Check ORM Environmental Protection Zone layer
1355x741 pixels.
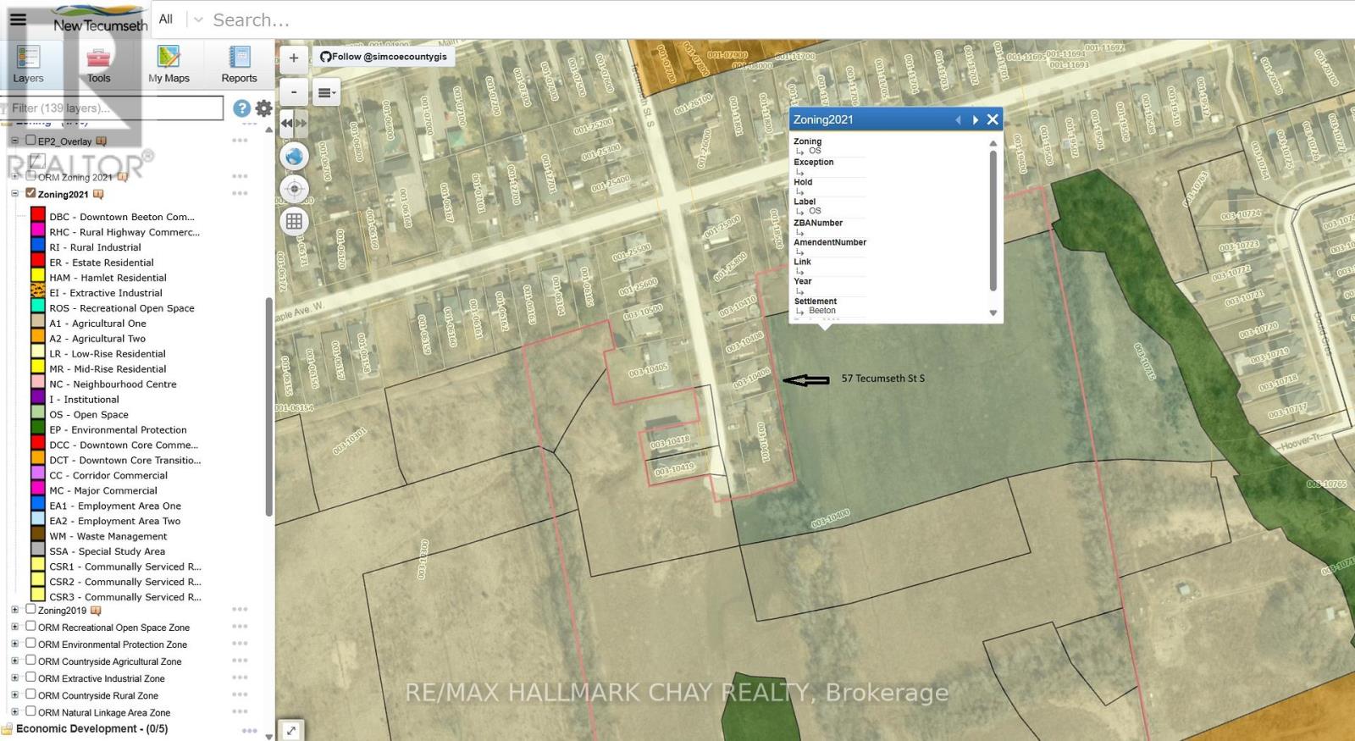pos(30,644)
